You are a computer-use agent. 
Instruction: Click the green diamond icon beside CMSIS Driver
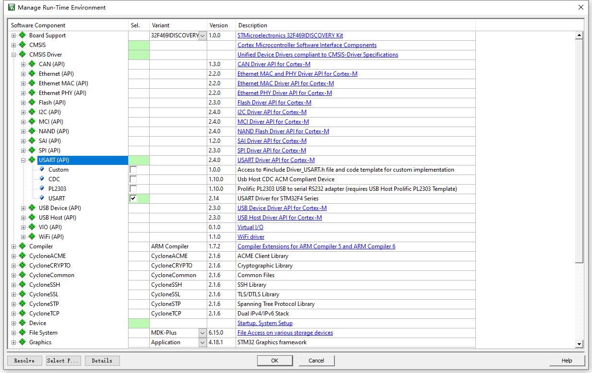(x=22, y=55)
